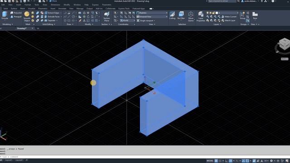Click the Culling selection icon
This screenshot has height=163, width=290.
pos(172,15)
